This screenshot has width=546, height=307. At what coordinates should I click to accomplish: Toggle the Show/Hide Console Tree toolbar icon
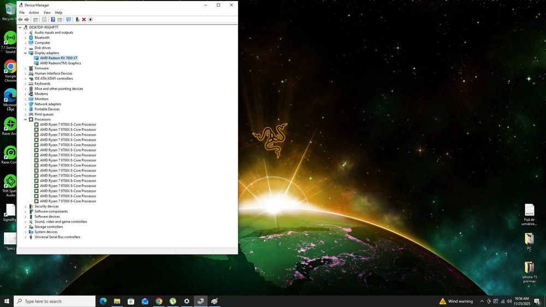[x=35, y=20]
